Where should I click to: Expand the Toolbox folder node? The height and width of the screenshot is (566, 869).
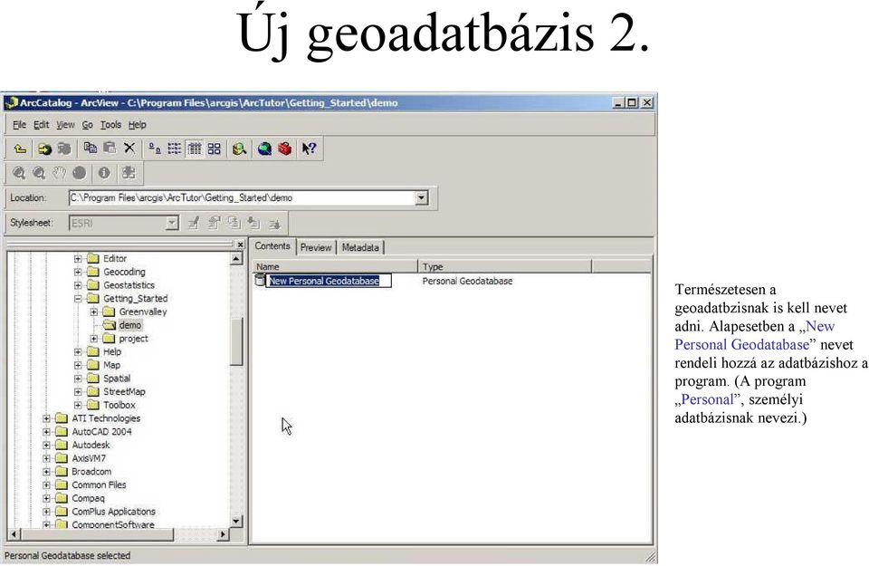[x=78, y=405]
